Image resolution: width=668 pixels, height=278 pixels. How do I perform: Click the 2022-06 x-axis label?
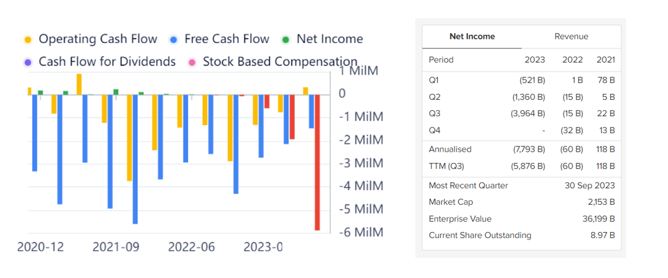pyautogui.click(x=191, y=247)
